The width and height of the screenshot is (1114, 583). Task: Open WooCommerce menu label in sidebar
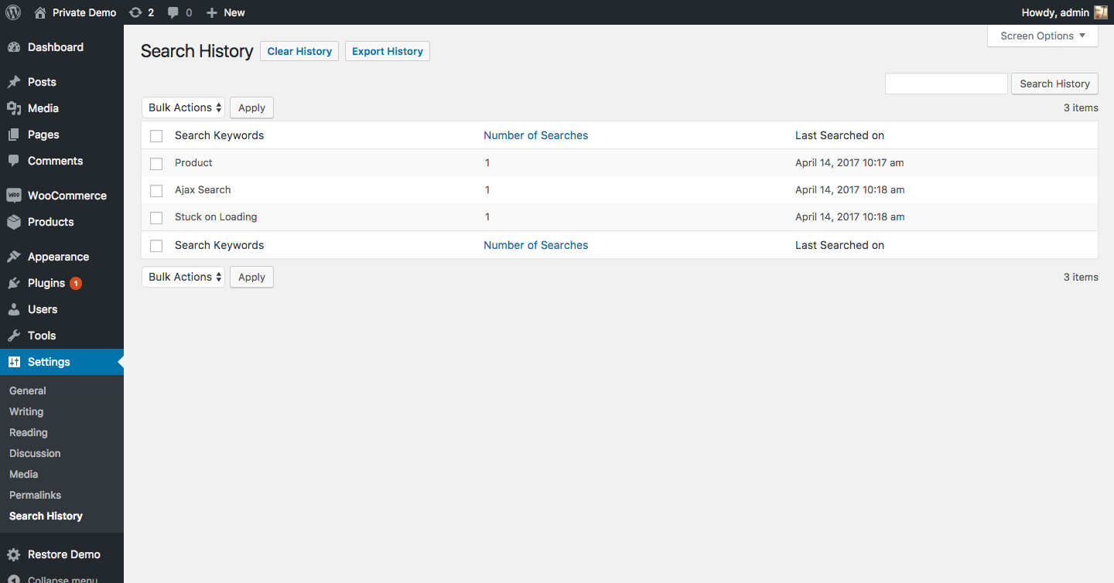(67, 196)
